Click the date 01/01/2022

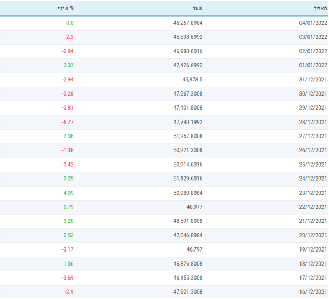tap(313, 65)
